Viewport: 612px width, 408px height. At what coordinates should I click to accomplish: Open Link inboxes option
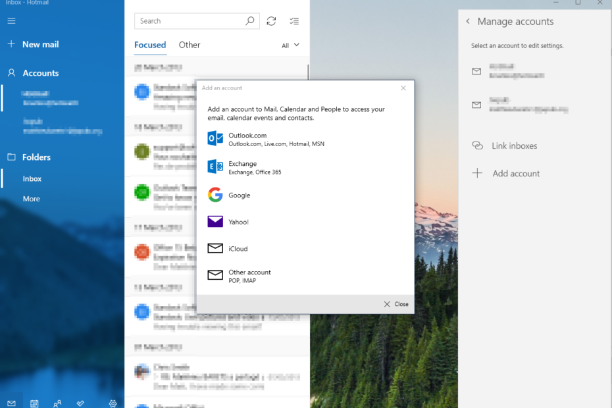(505, 145)
